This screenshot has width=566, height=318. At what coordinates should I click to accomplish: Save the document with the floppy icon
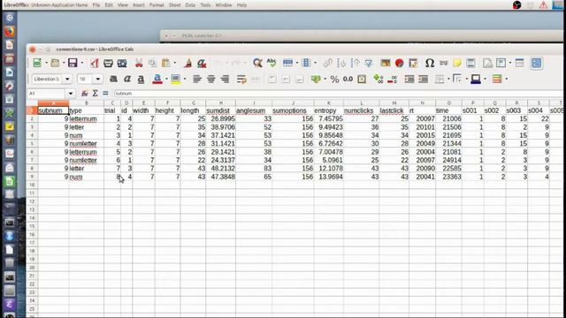pyautogui.click(x=73, y=63)
